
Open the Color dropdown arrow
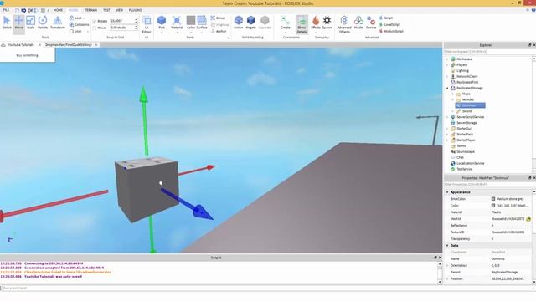pos(191,33)
